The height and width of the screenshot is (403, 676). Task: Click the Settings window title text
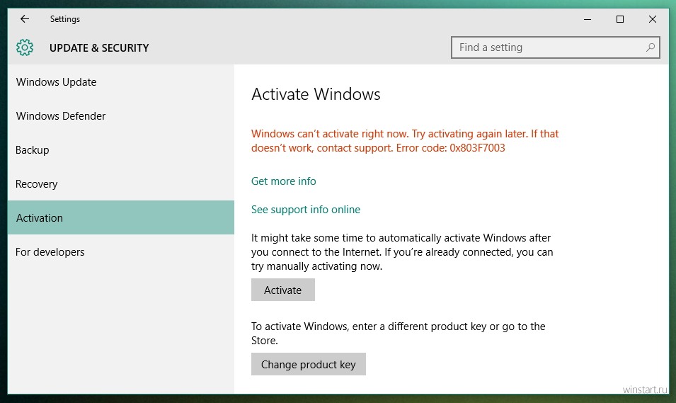(x=65, y=19)
